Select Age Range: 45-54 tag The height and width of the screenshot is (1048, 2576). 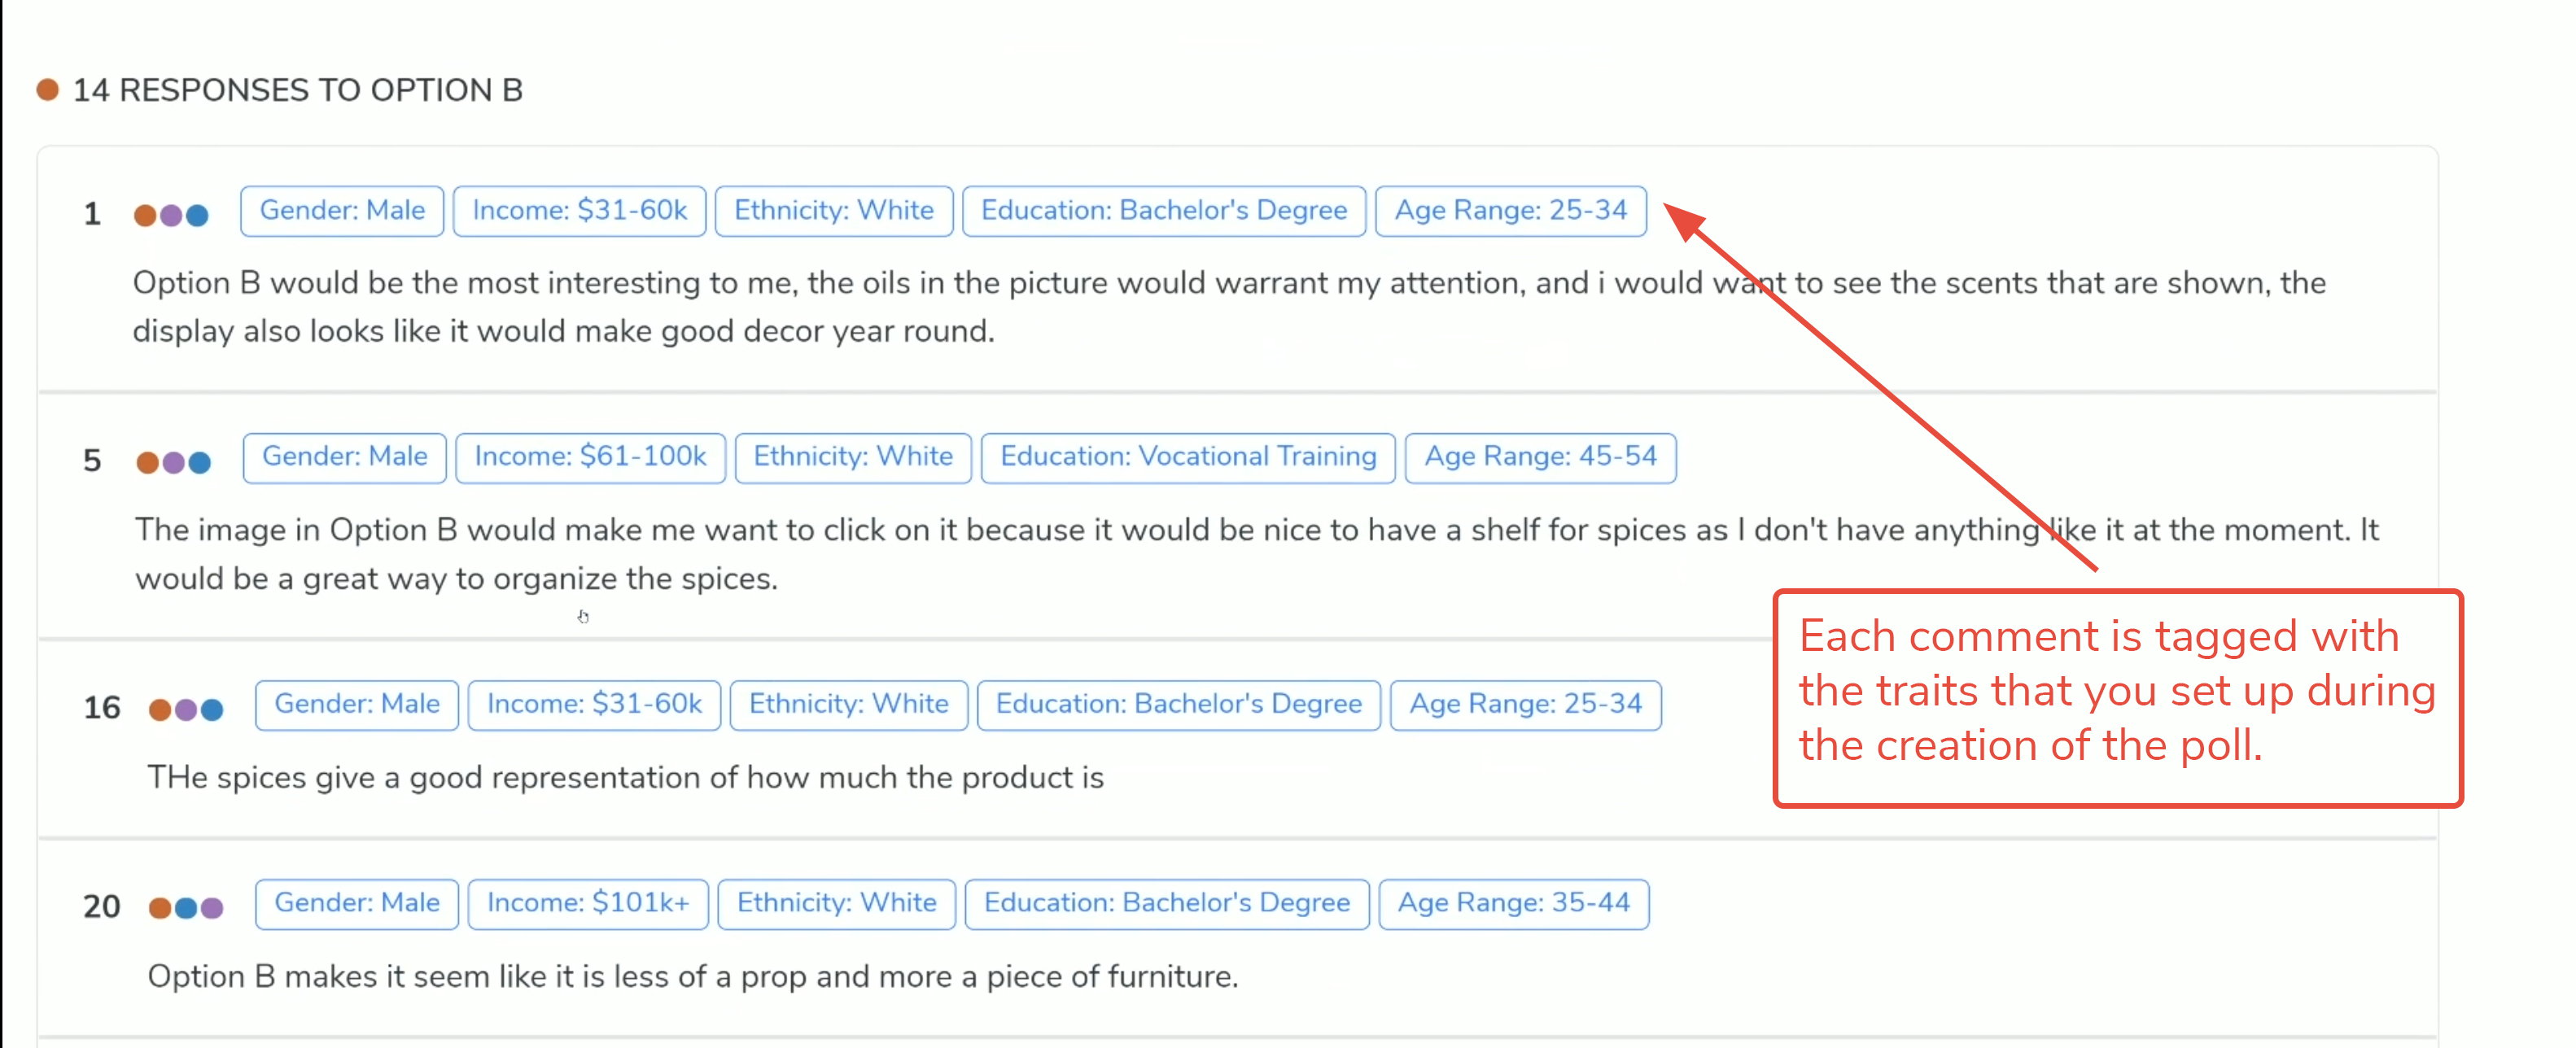(1539, 457)
